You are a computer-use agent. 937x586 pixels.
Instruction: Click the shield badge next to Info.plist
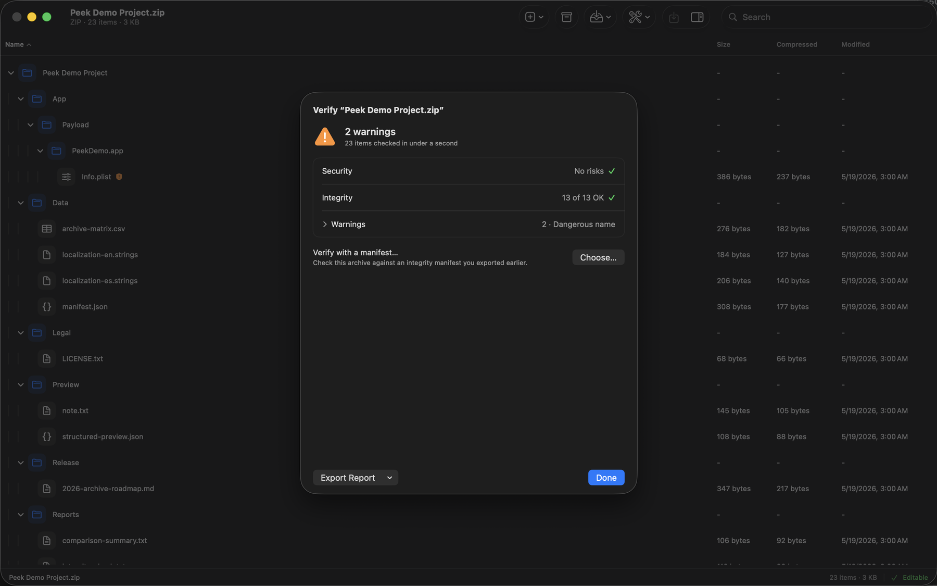coord(119,177)
